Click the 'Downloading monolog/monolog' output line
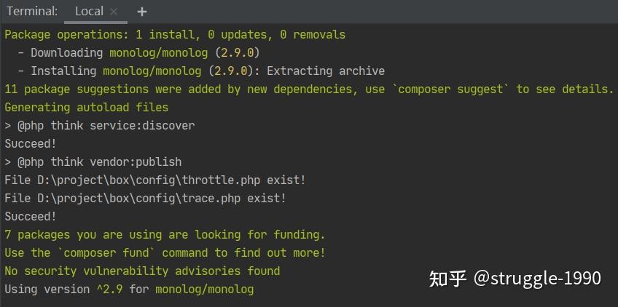The width and height of the screenshot is (618, 307). click(x=138, y=52)
